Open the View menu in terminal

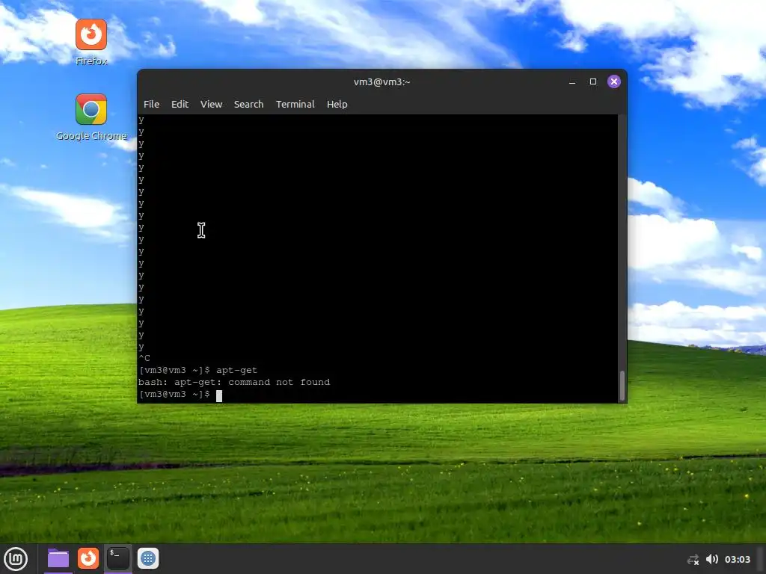coord(211,104)
